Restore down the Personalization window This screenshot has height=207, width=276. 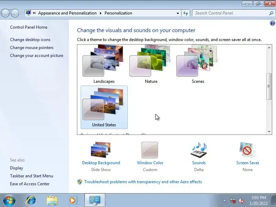click(258, 4)
